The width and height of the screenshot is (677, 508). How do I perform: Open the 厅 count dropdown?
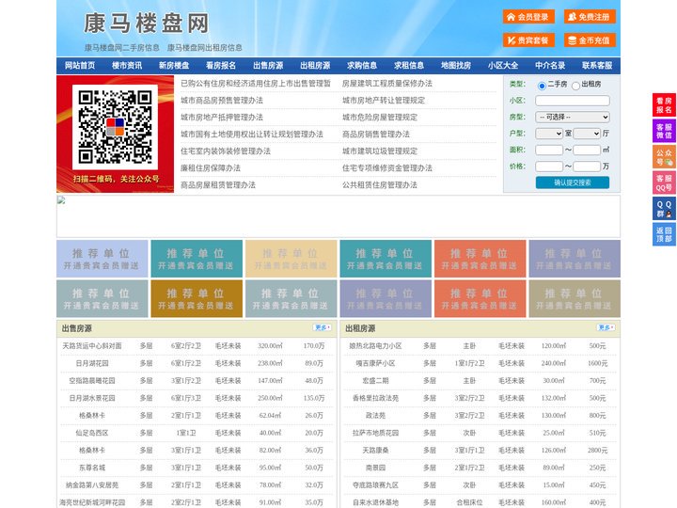point(587,134)
